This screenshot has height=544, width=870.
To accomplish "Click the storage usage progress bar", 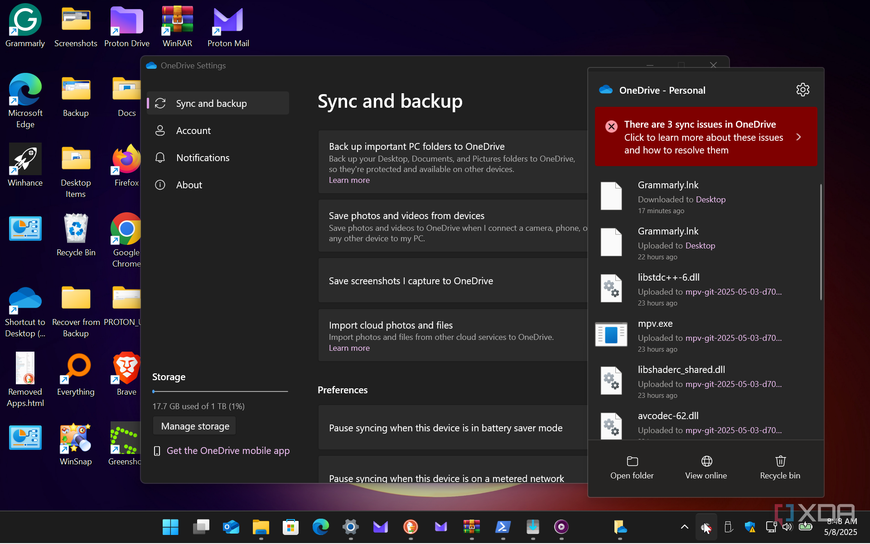I will (220, 391).
